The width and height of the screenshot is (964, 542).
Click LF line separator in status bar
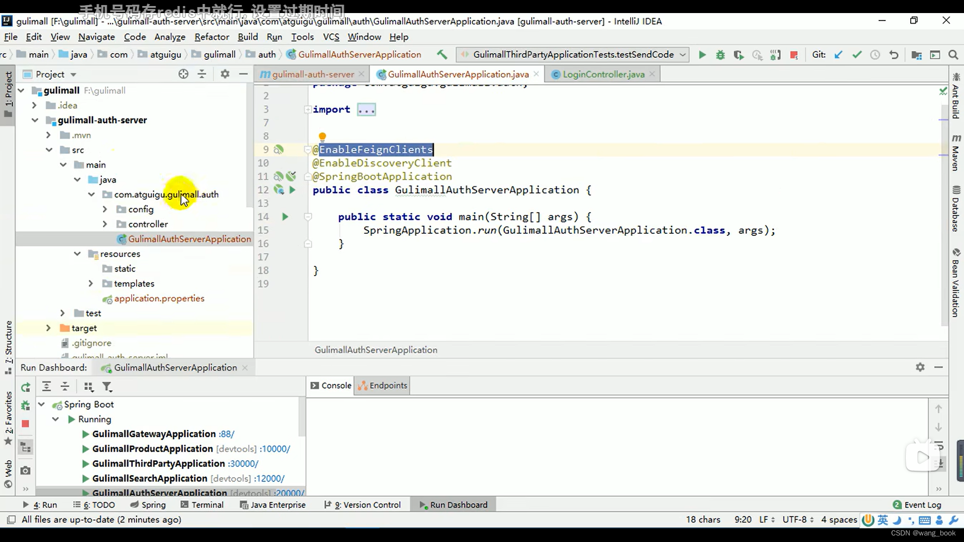tap(767, 519)
